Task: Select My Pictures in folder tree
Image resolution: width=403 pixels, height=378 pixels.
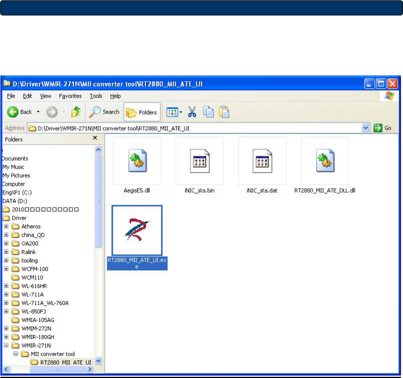Action: click(x=16, y=175)
